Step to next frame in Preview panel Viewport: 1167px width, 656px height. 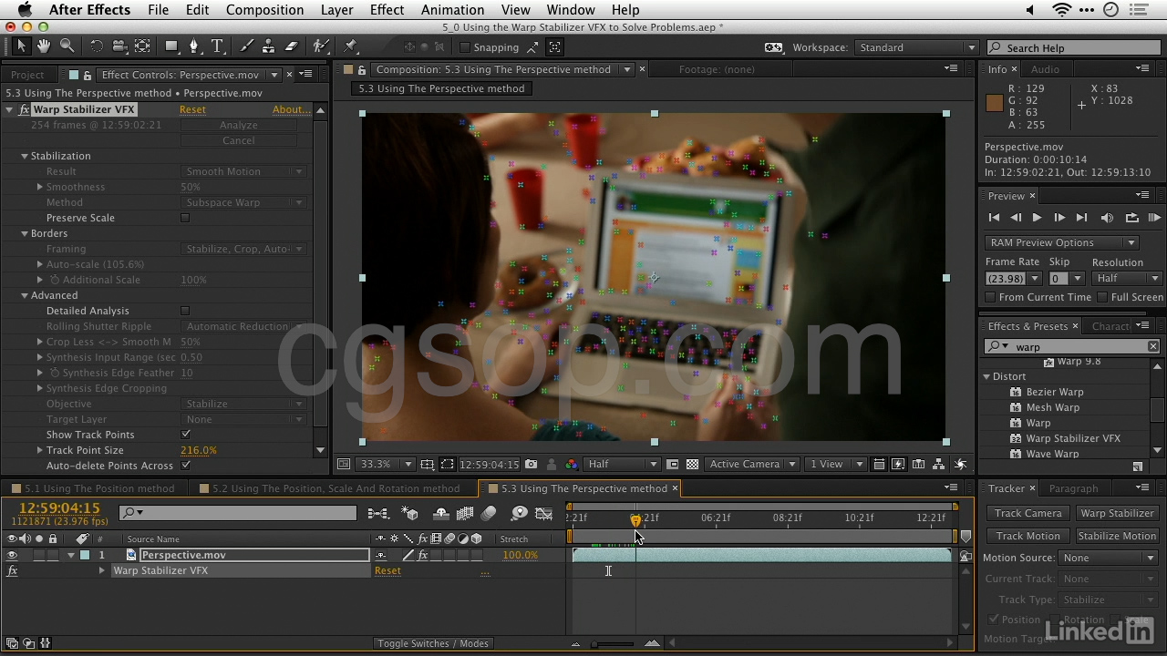click(x=1059, y=218)
